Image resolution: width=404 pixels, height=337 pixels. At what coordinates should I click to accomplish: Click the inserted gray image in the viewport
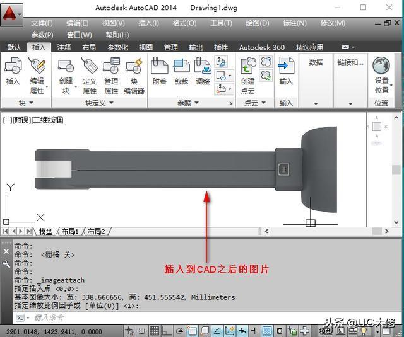pyautogui.click(x=186, y=169)
